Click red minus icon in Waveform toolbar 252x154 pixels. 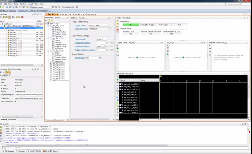[x=117, y=83]
